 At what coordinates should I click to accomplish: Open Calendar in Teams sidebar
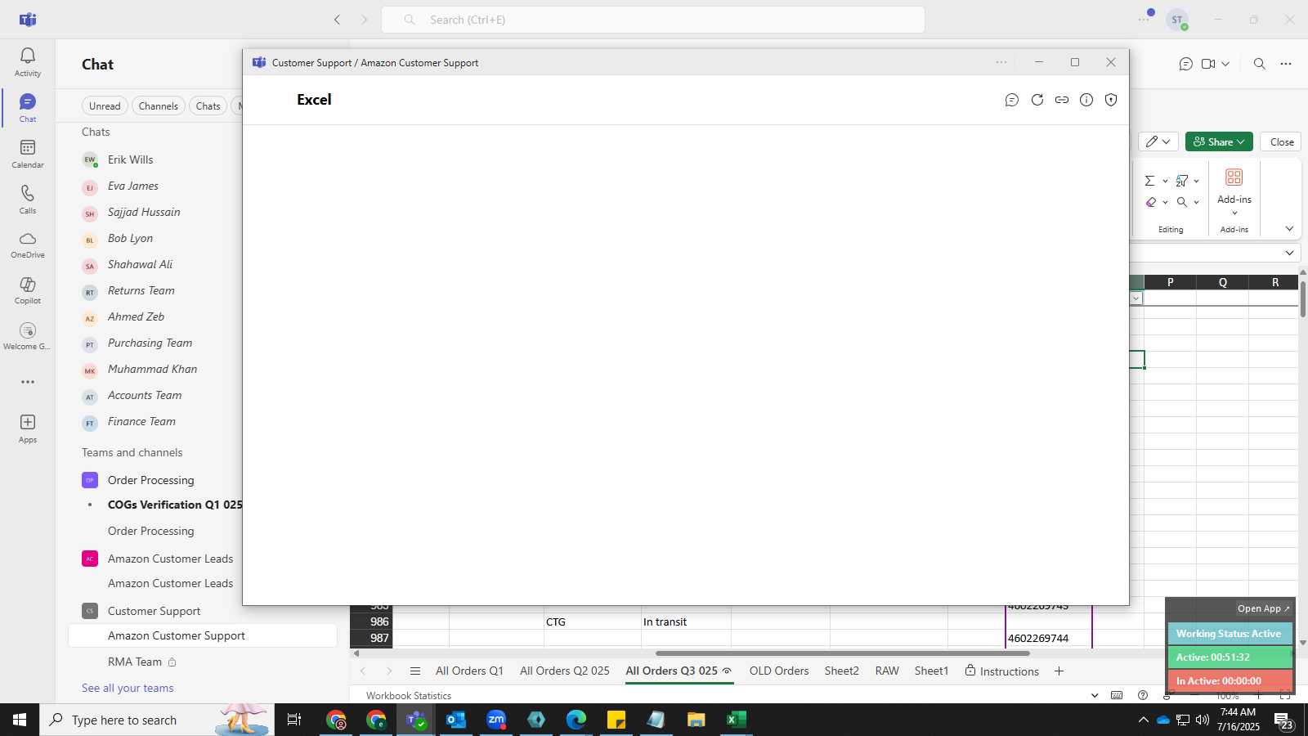point(27,154)
